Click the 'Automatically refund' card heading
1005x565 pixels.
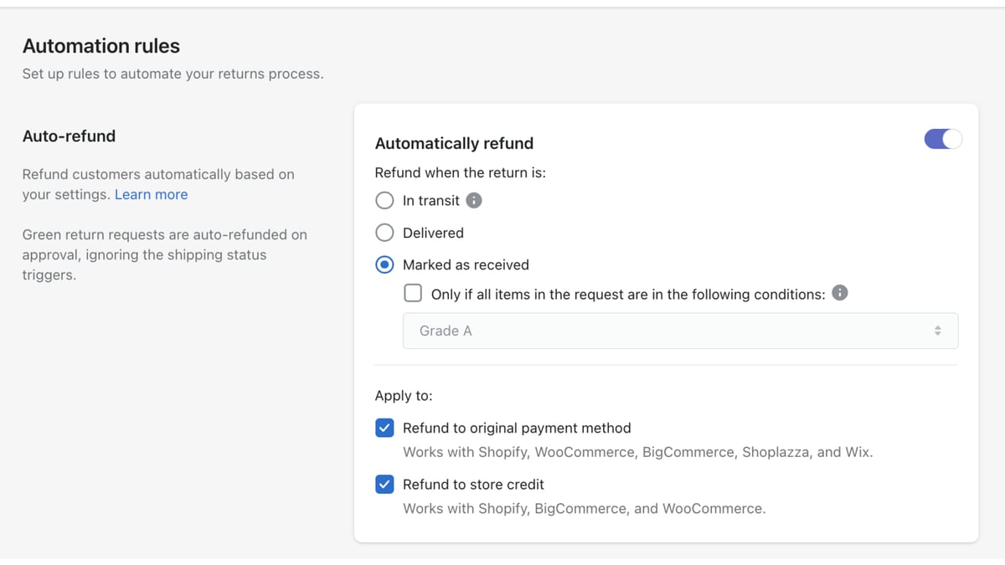(454, 143)
